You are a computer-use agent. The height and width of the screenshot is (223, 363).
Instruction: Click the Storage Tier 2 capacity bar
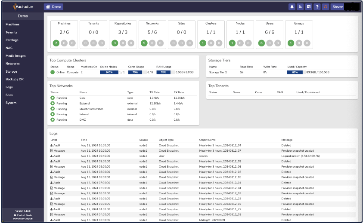(x=295, y=72)
